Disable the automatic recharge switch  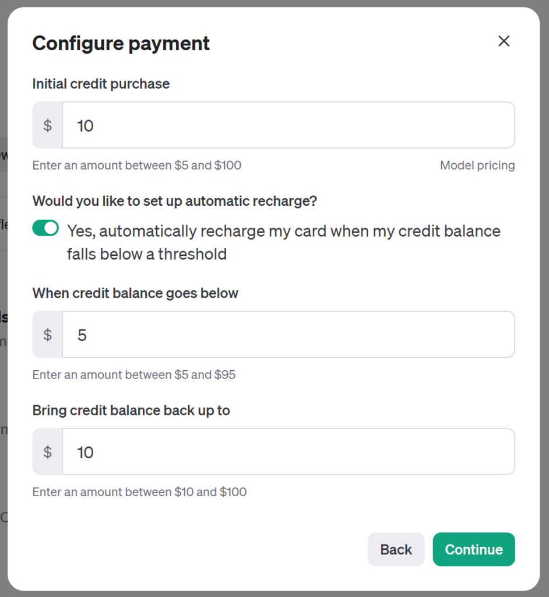[45, 229]
